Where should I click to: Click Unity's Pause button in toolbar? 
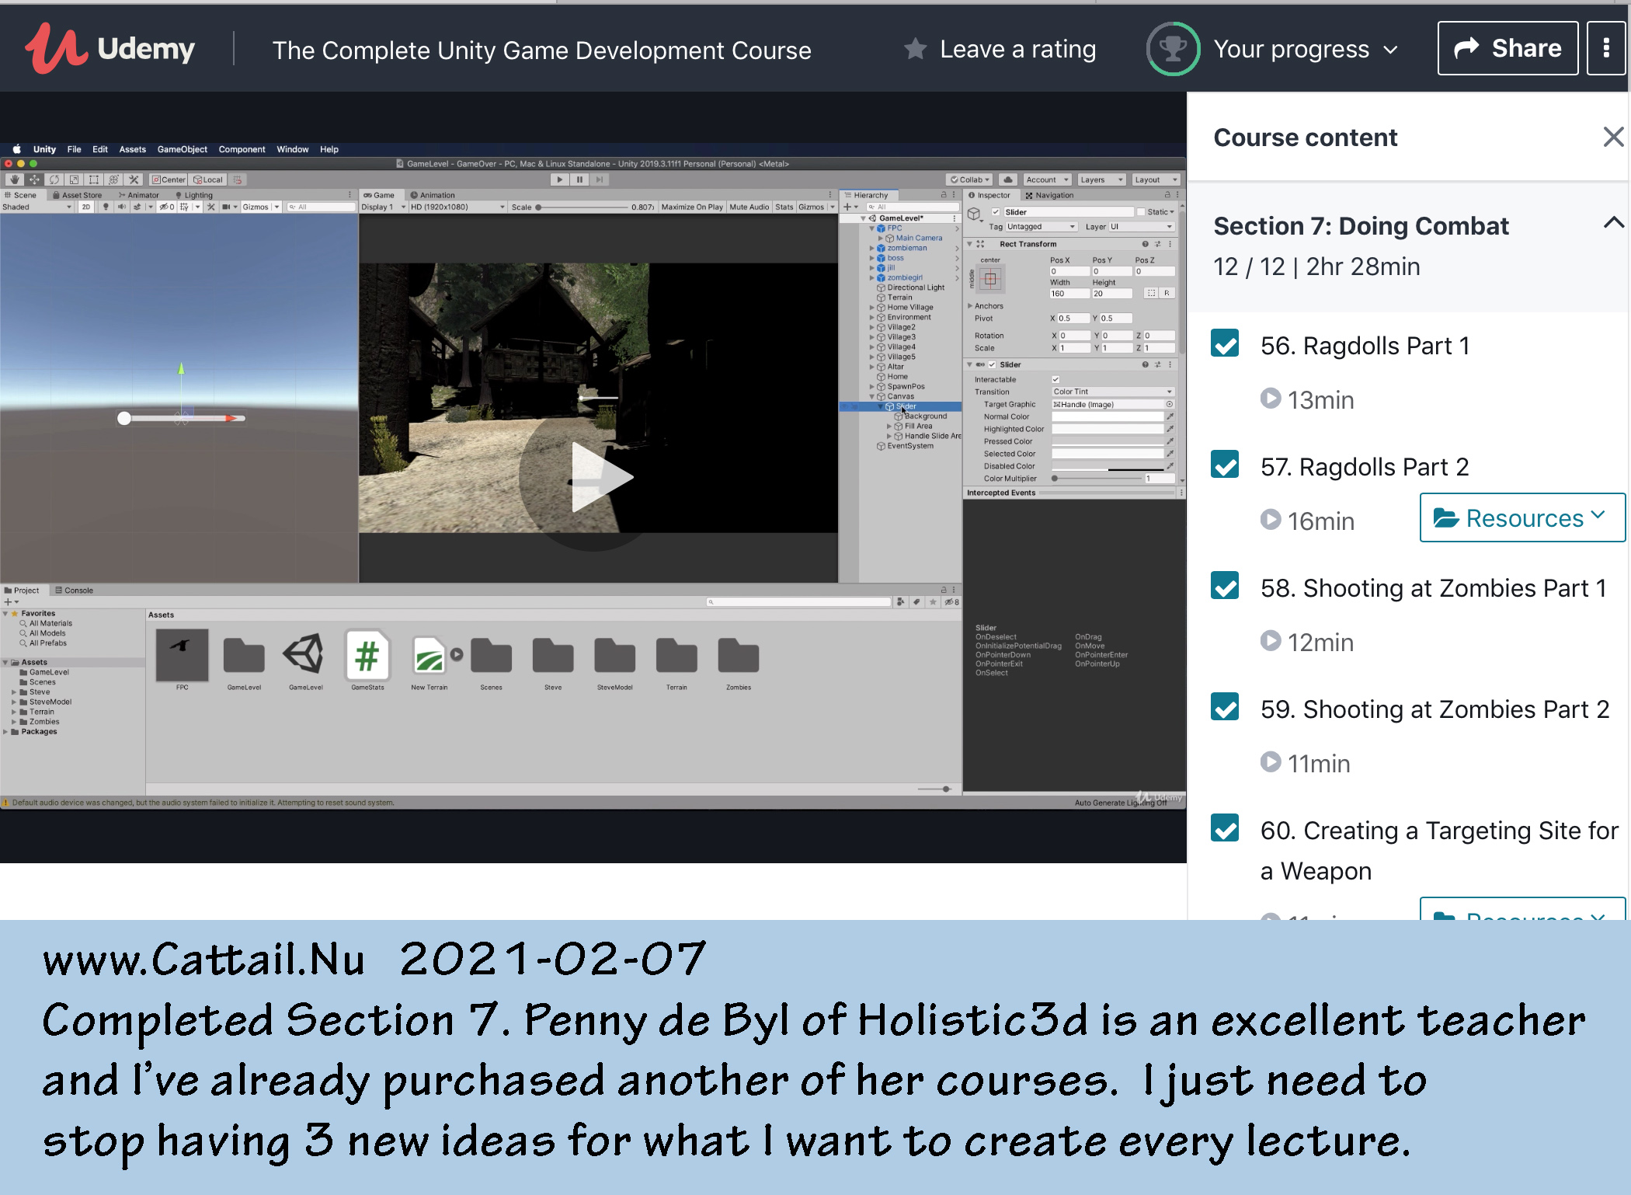(579, 179)
